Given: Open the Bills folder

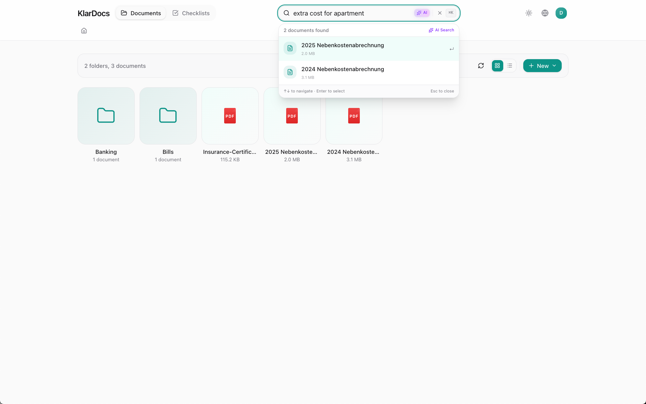Looking at the screenshot, I should (x=168, y=116).
